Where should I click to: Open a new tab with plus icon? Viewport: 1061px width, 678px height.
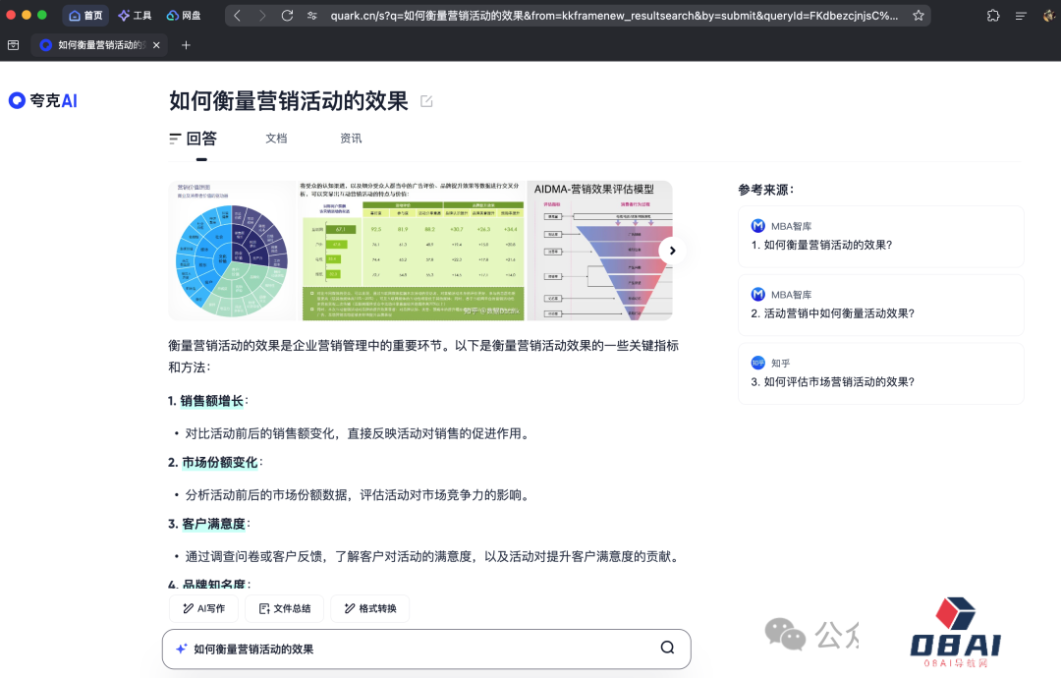pos(186,45)
